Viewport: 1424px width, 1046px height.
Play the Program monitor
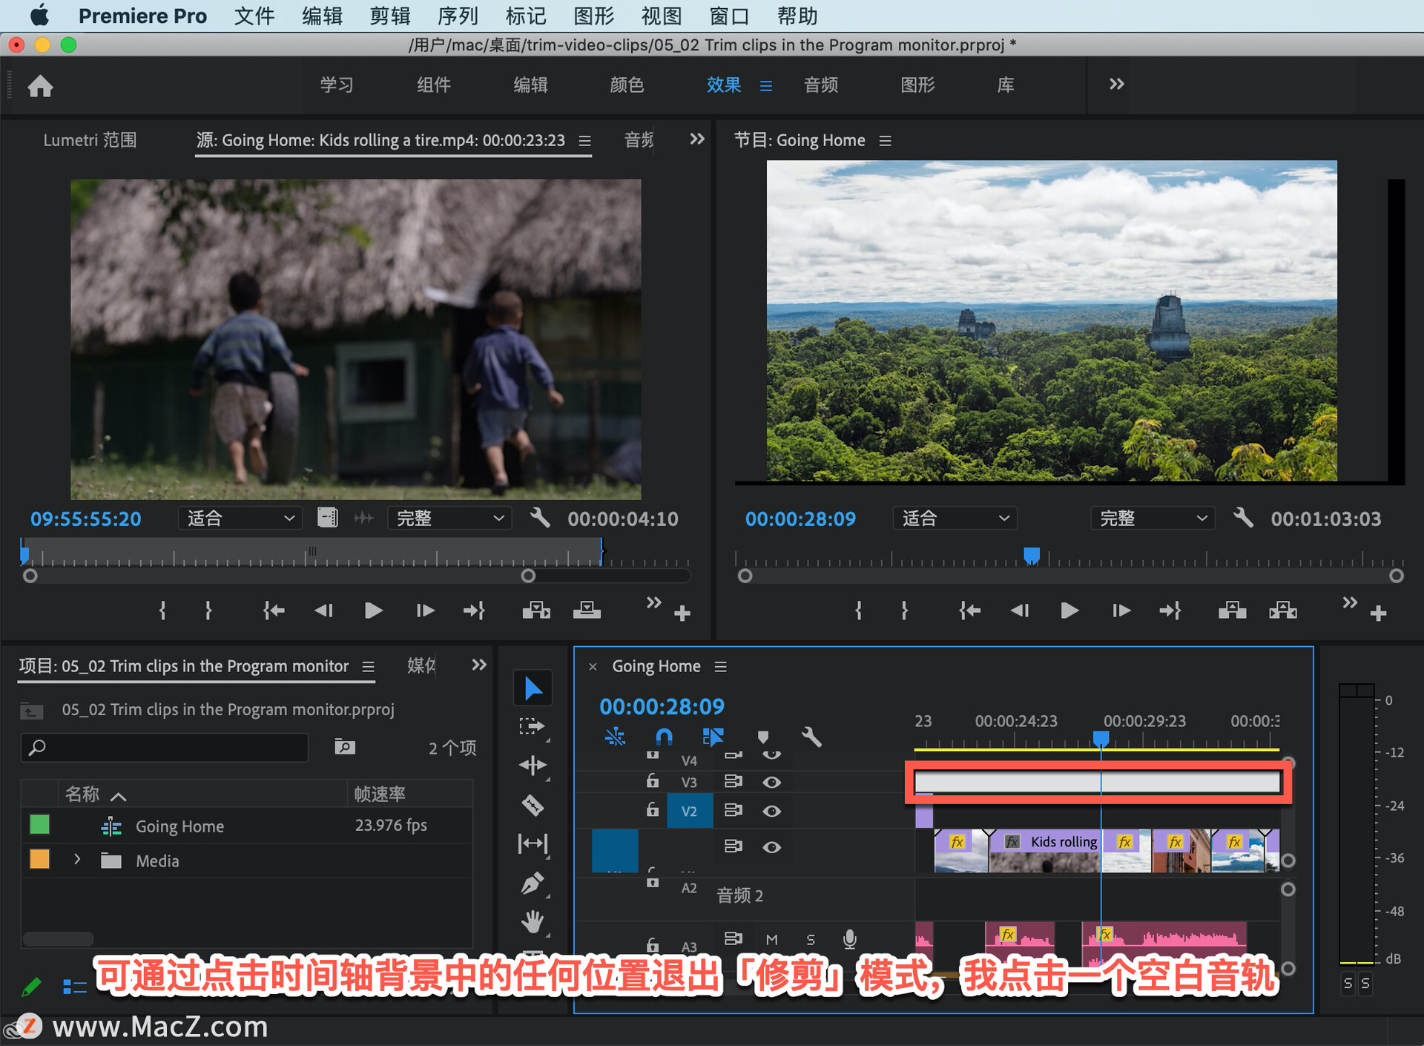pos(1069,611)
